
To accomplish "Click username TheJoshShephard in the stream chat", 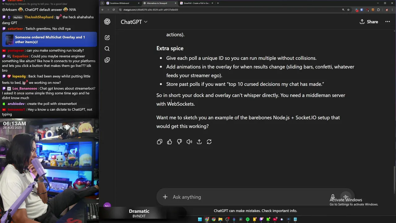I will click(39, 17).
